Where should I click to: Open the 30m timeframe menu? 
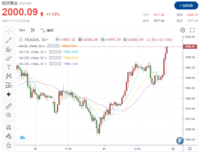(22, 30)
